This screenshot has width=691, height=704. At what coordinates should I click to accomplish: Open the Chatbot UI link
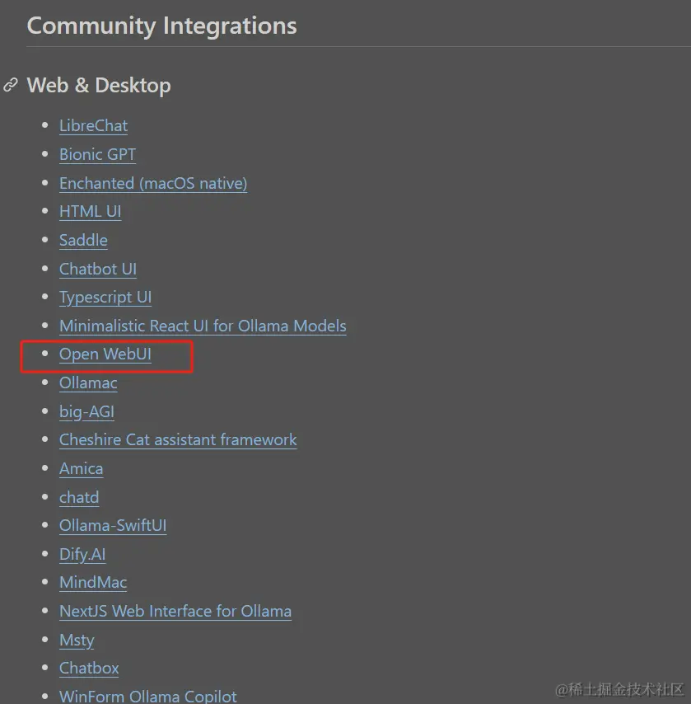tap(98, 269)
